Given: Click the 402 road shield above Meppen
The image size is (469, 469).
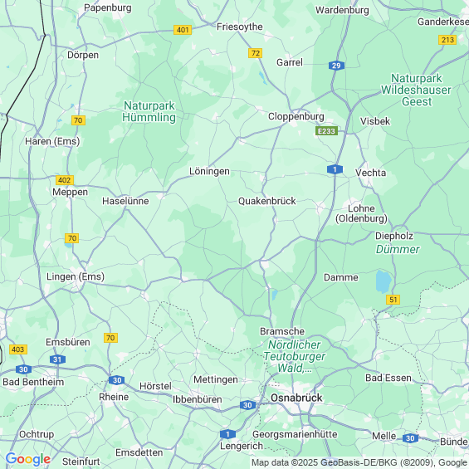Looking at the screenshot, I should pyautogui.click(x=65, y=180).
